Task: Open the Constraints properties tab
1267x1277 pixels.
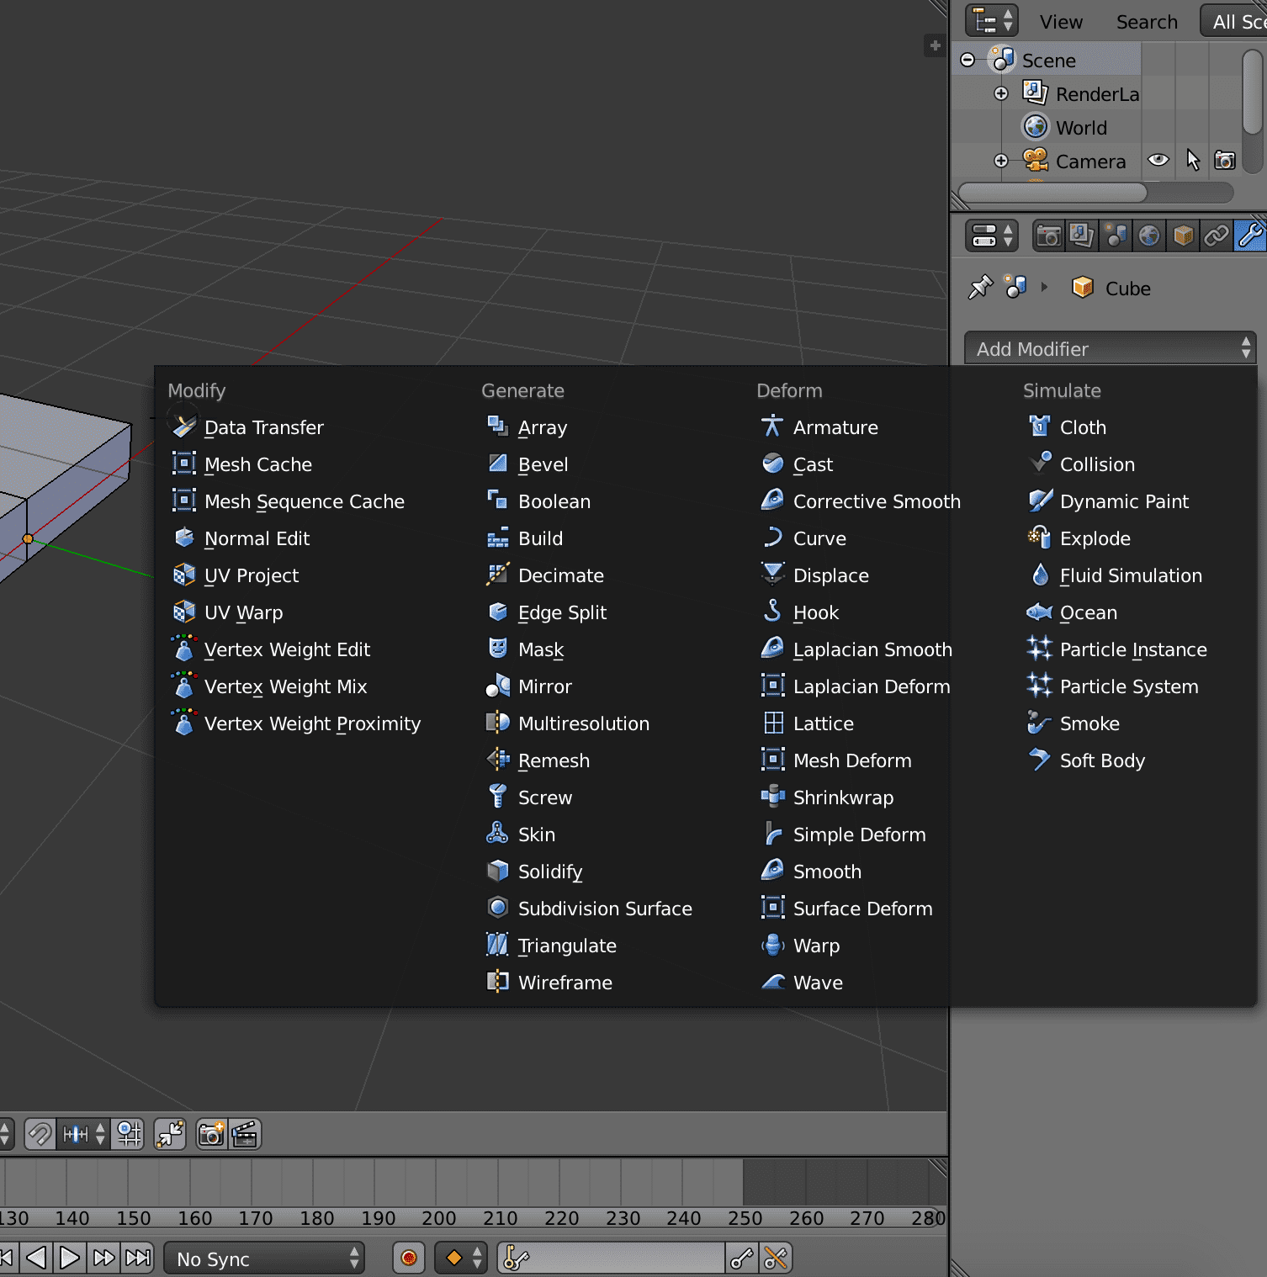Action: [1217, 236]
